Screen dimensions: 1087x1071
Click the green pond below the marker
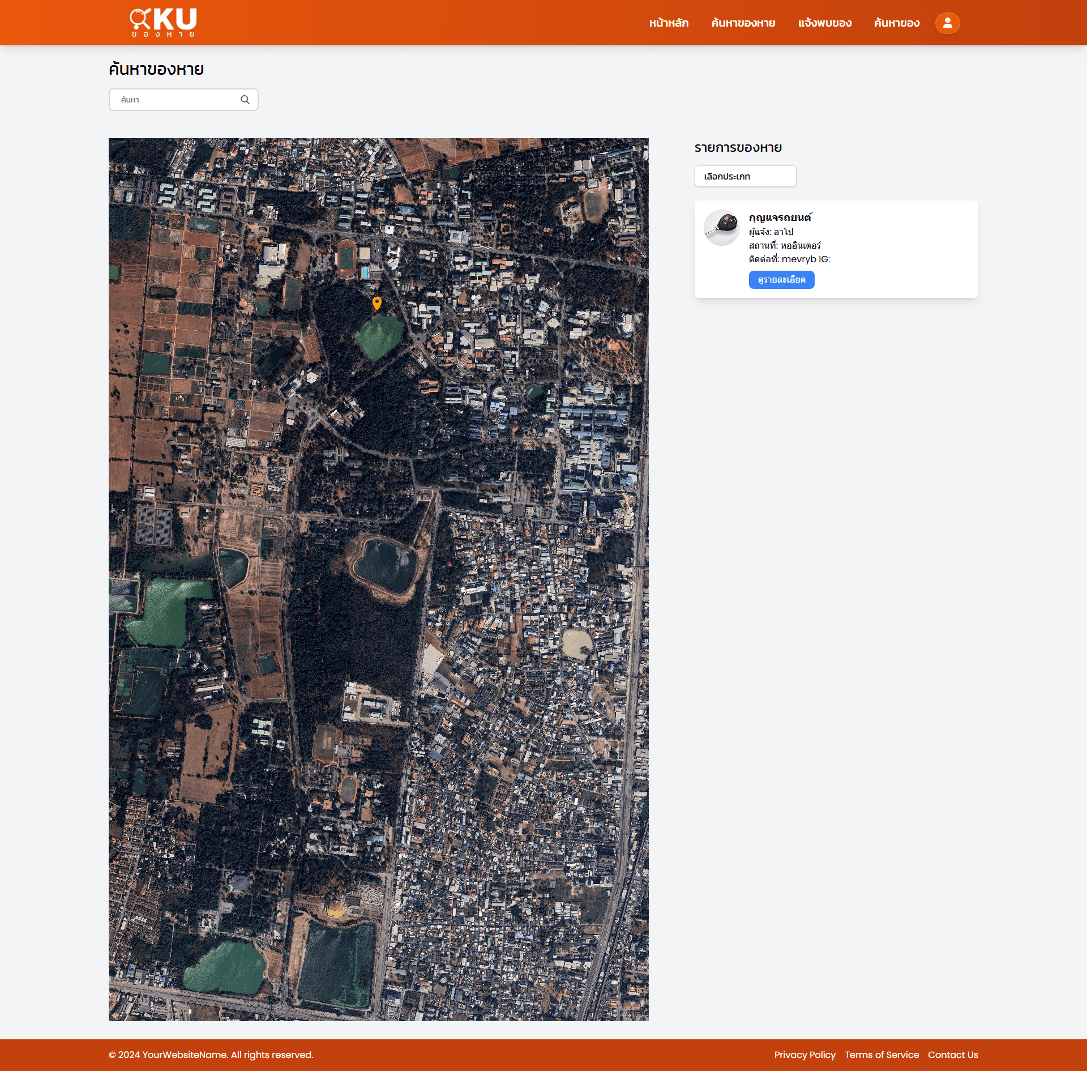click(379, 337)
